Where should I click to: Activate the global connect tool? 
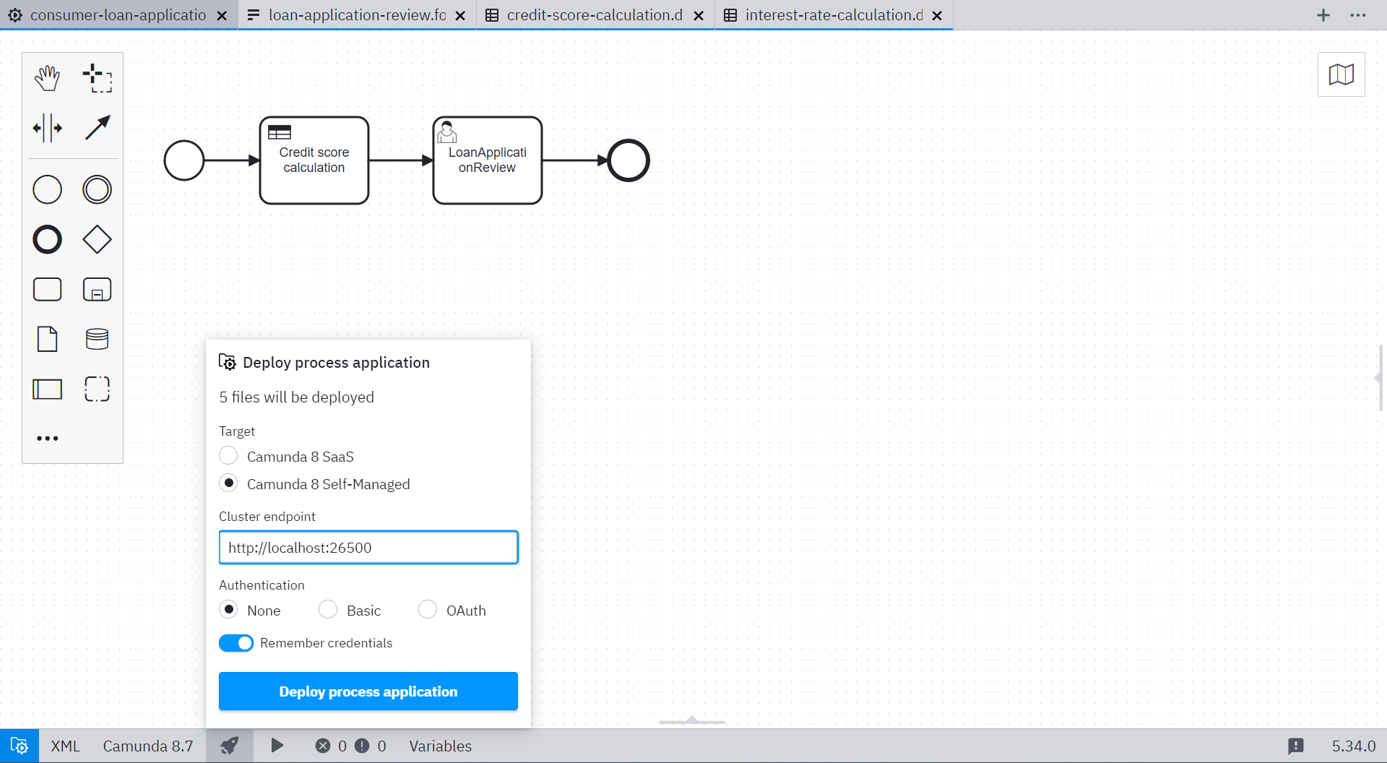pyautogui.click(x=97, y=127)
